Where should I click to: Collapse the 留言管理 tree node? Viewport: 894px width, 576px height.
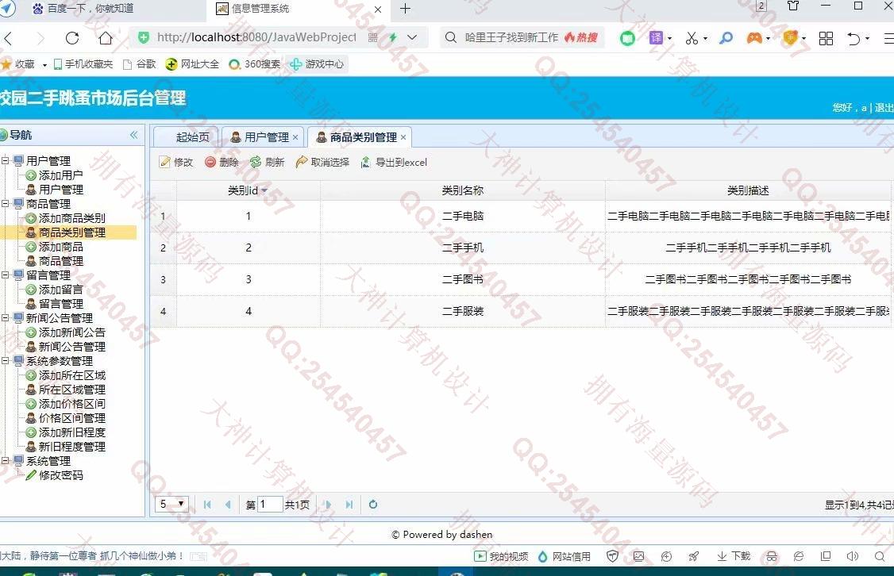pyautogui.click(x=5, y=275)
